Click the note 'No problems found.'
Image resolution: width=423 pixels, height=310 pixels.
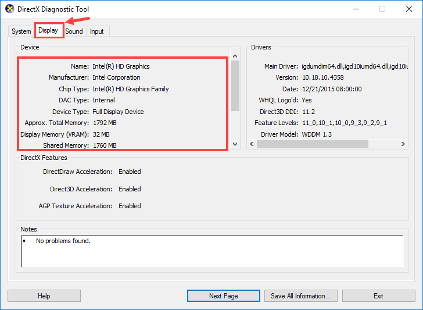pos(63,241)
